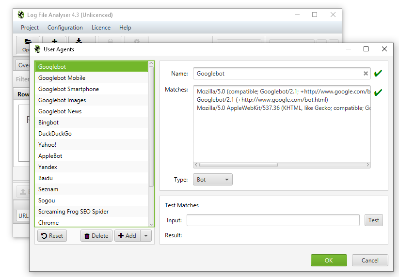
Task: Clear the Name field with the X icon
Action: click(x=366, y=74)
